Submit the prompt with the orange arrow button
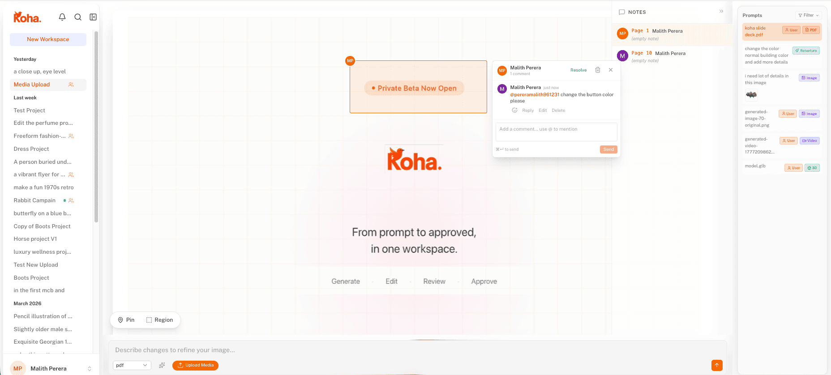 coord(717,365)
